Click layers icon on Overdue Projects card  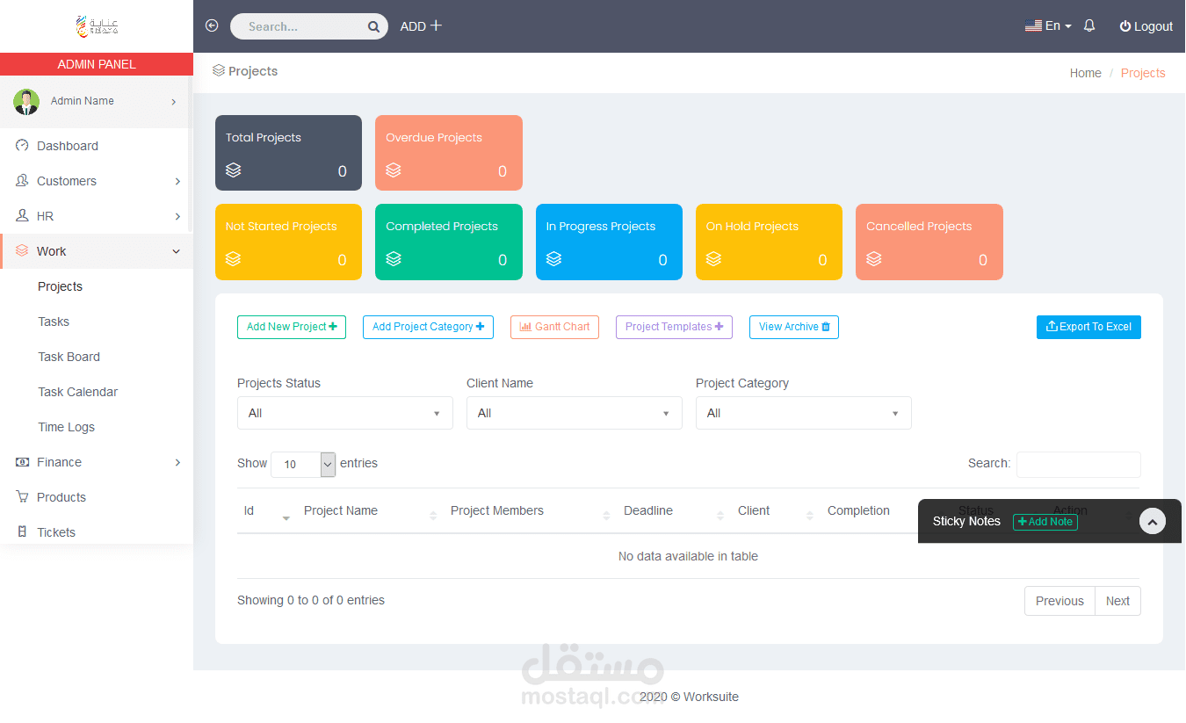coord(394,170)
